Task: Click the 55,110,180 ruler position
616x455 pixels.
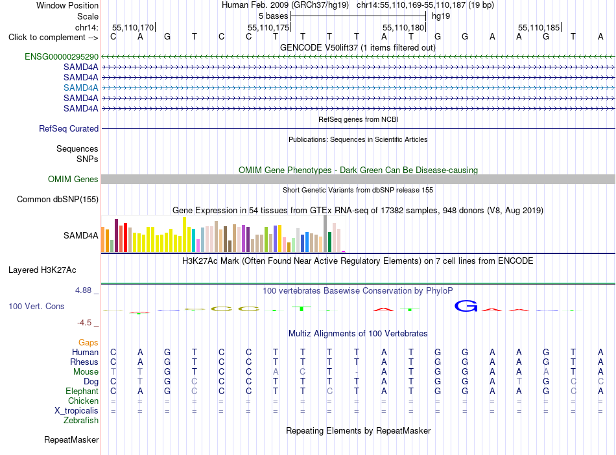Action: (x=403, y=27)
